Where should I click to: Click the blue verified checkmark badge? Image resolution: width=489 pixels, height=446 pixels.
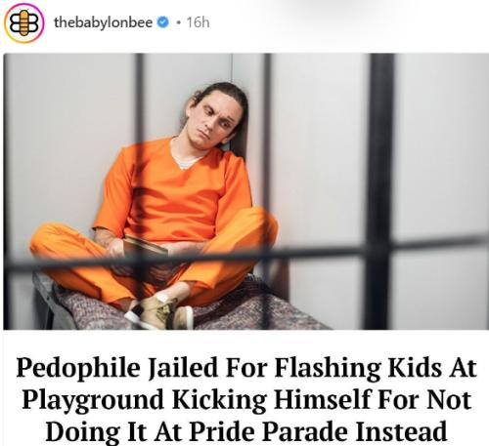pyautogui.click(x=163, y=22)
